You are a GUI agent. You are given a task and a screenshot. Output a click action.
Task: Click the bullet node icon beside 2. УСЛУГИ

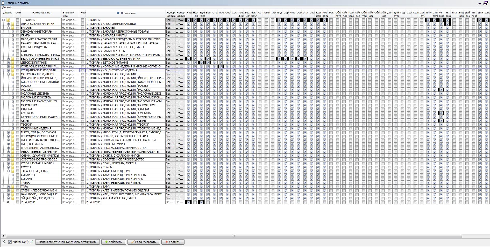click(8, 202)
